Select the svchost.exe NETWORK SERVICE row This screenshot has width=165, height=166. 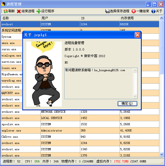(x=80, y=112)
